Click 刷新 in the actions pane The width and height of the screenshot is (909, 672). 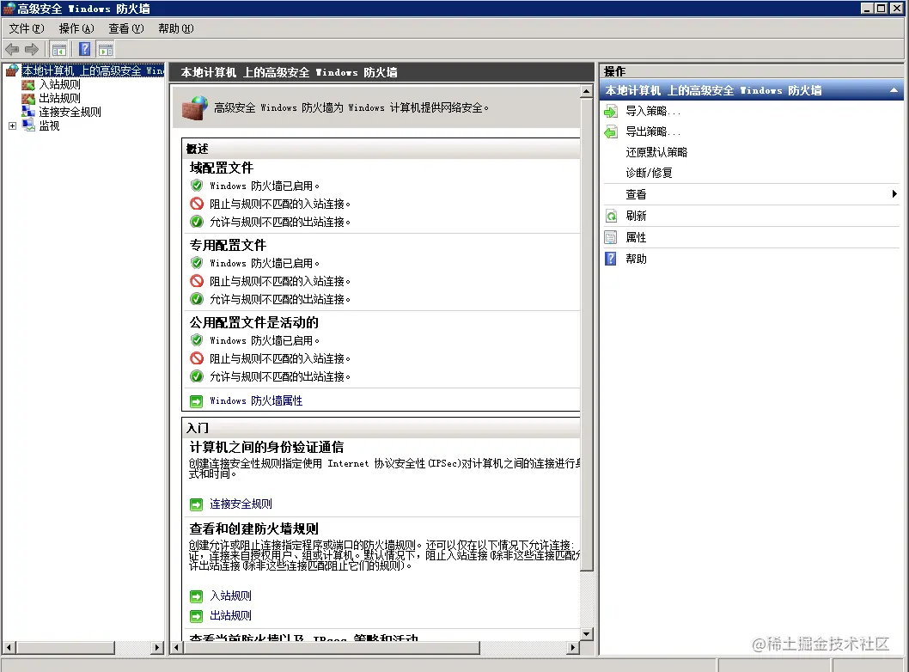636,217
